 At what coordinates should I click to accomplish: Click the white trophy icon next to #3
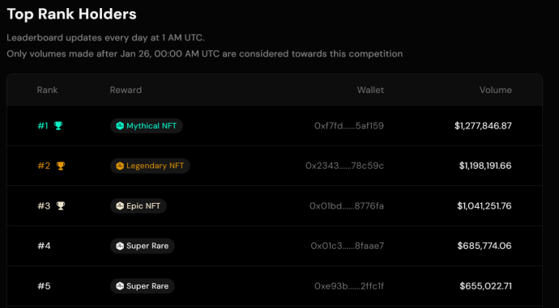[x=61, y=206]
